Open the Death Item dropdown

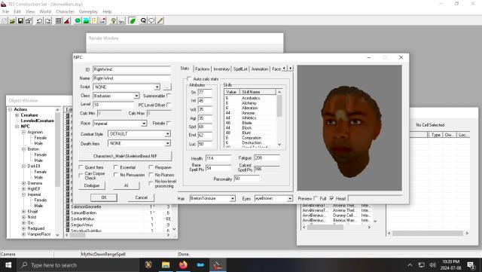pos(167,143)
